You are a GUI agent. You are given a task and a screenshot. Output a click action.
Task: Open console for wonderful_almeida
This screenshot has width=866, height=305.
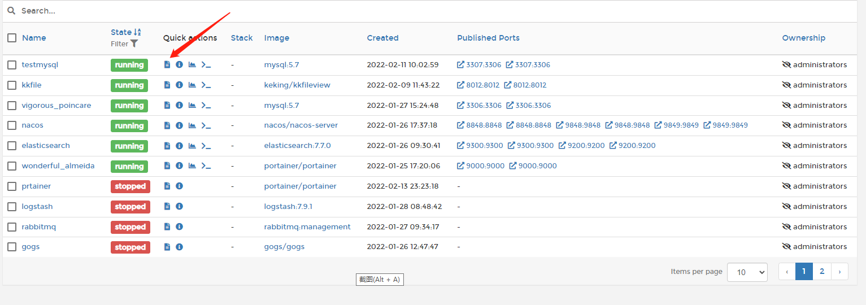tap(206, 165)
